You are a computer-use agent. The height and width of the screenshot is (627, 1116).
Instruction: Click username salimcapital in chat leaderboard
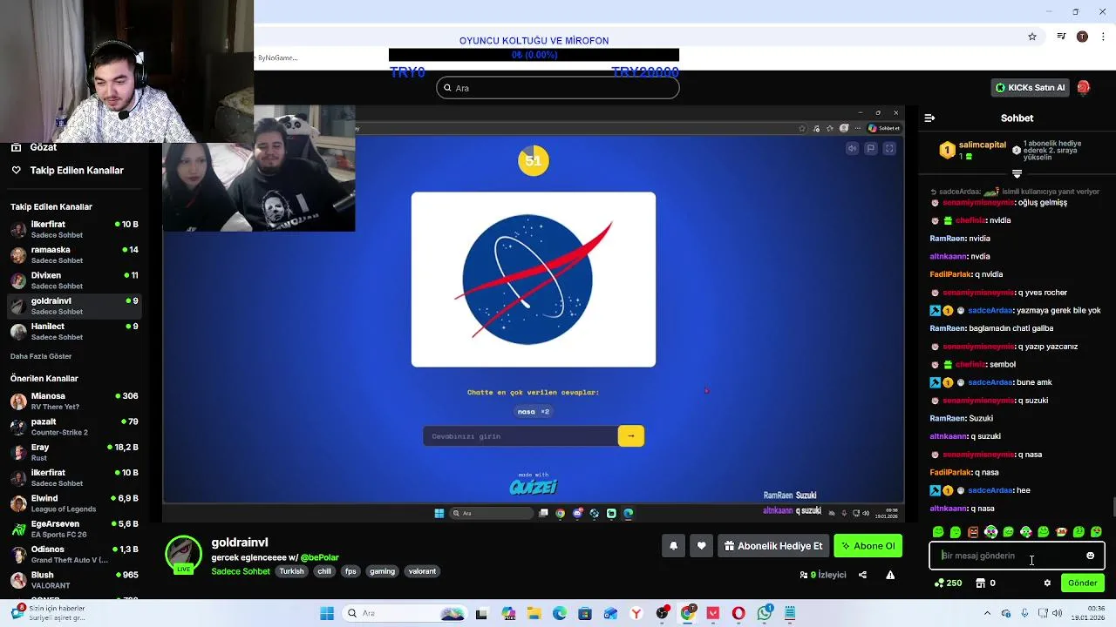(x=983, y=145)
